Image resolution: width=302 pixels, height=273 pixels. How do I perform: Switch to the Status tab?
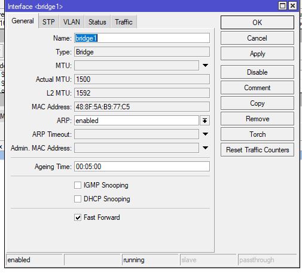coord(97,22)
